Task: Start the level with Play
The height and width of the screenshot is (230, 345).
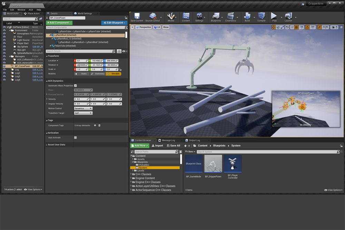Action: tap(274, 17)
